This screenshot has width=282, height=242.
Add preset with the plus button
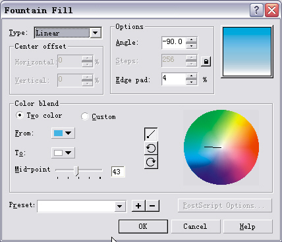tap(138, 206)
